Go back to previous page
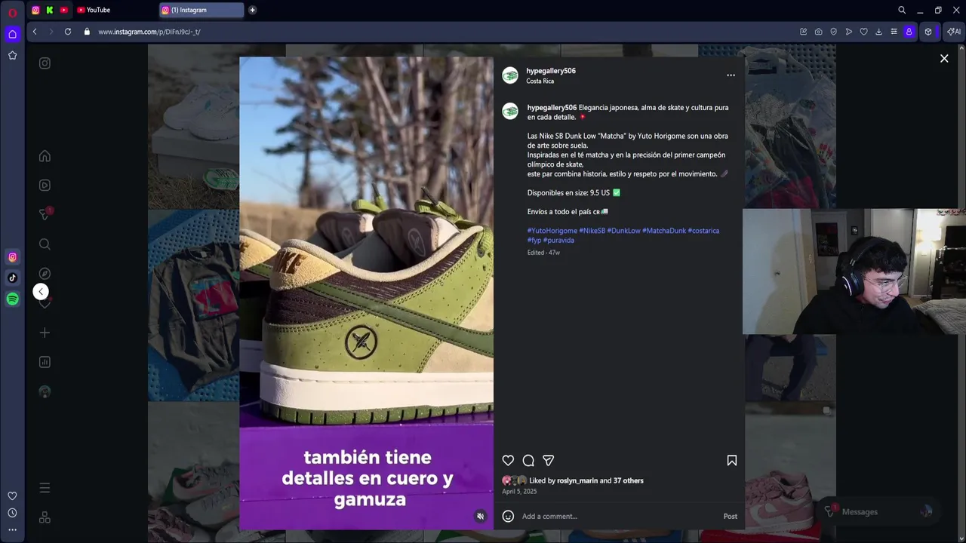 35,32
